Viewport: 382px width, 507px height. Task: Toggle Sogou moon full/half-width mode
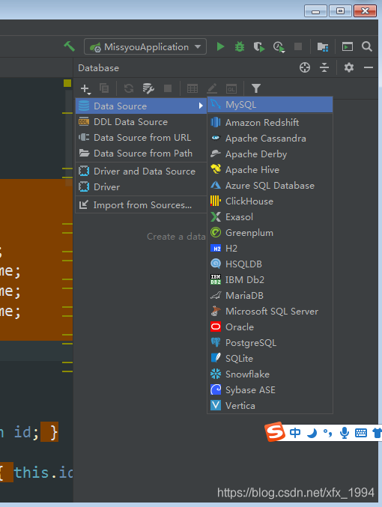(312, 433)
